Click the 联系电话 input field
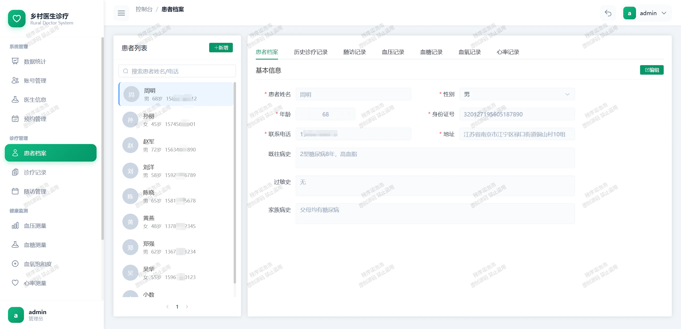This screenshot has height=329, width=681. 353,134
